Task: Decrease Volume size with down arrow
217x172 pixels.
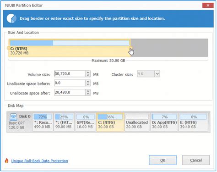Action: point(88,75)
